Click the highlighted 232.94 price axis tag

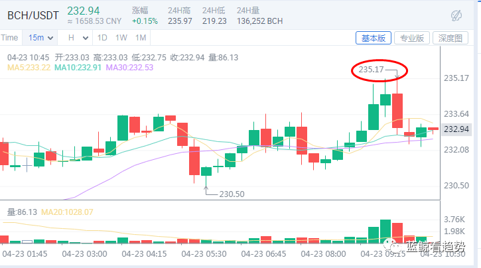point(456,129)
